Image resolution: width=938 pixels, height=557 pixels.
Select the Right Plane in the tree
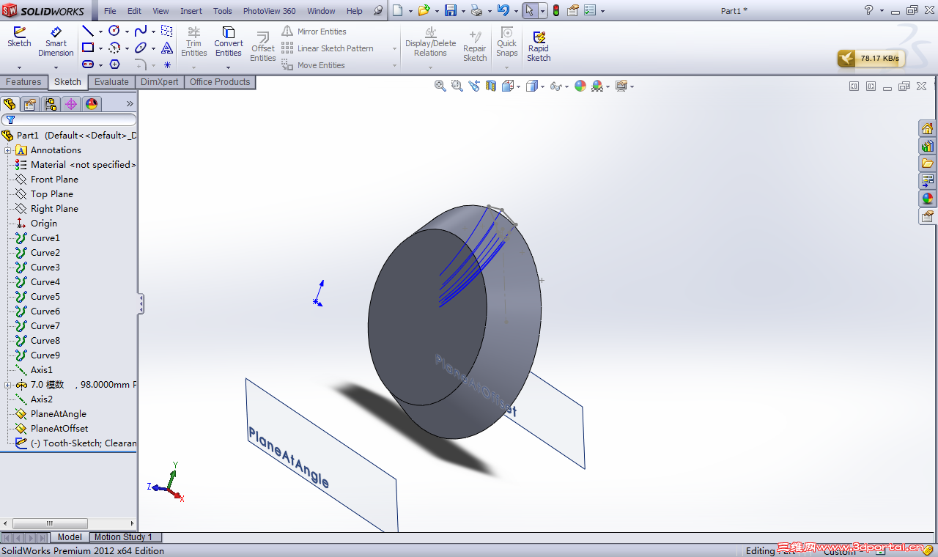(54, 209)
